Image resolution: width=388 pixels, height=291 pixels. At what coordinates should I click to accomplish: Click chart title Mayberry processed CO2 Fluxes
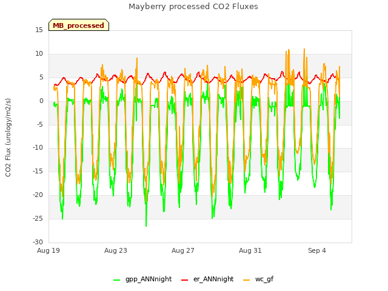(x=193, y=7)
